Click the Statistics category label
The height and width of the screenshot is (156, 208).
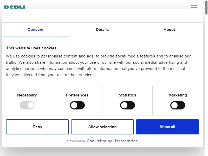point(127,95)
